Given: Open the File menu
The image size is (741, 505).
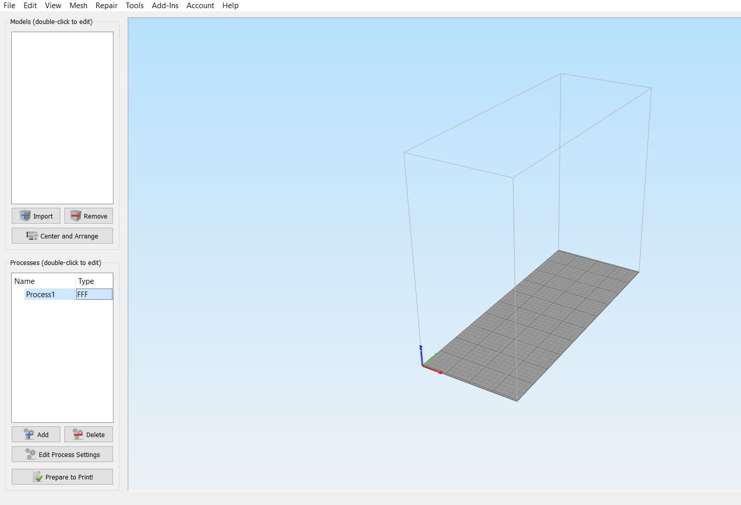Looking at the screenshot, I should [x=9, y=6].
